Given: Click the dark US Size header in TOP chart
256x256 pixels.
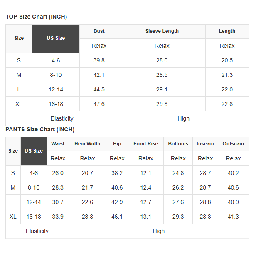Looking at the screenshot, I should 56,38.
